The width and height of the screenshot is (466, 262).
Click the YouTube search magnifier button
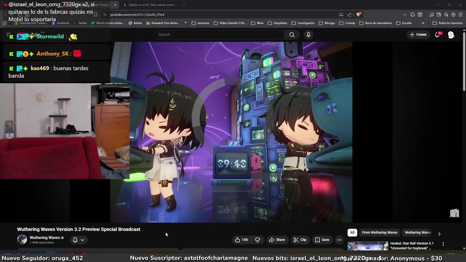292,35
